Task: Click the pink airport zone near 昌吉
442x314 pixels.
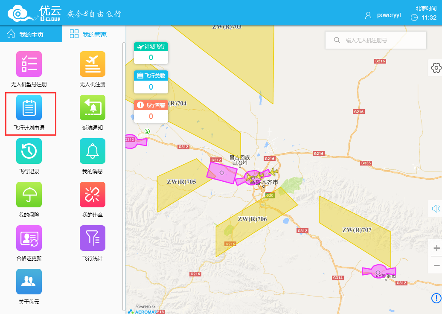Action: (222, 172)
